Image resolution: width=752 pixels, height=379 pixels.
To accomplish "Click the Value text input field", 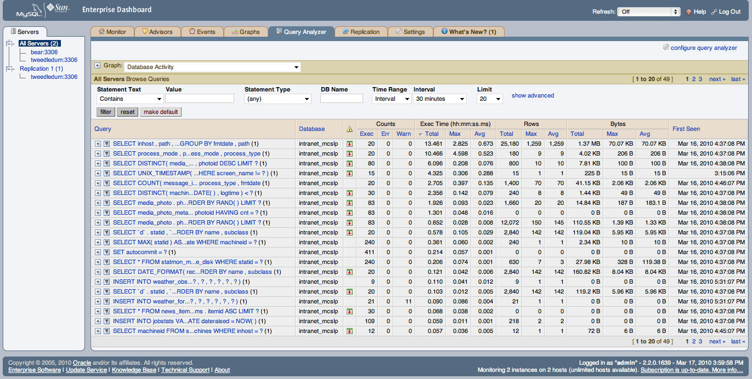I will pos(200,99).
